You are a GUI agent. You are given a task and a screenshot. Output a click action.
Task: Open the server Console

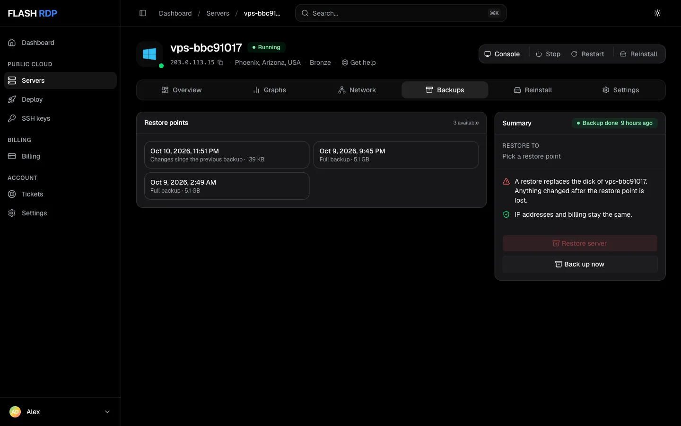(x=502, y=54)
